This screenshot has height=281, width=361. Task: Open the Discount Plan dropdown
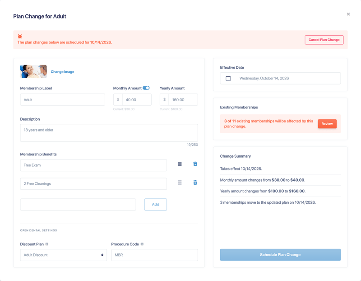pyautogui.click(x=63, y=255)
